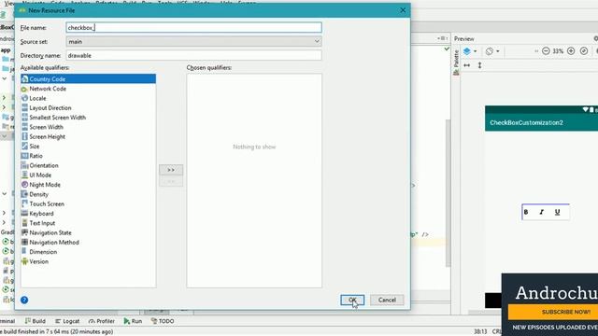Open the Profiler tool window tab
The height and width of the screenshot is (336, 598).
102,321
